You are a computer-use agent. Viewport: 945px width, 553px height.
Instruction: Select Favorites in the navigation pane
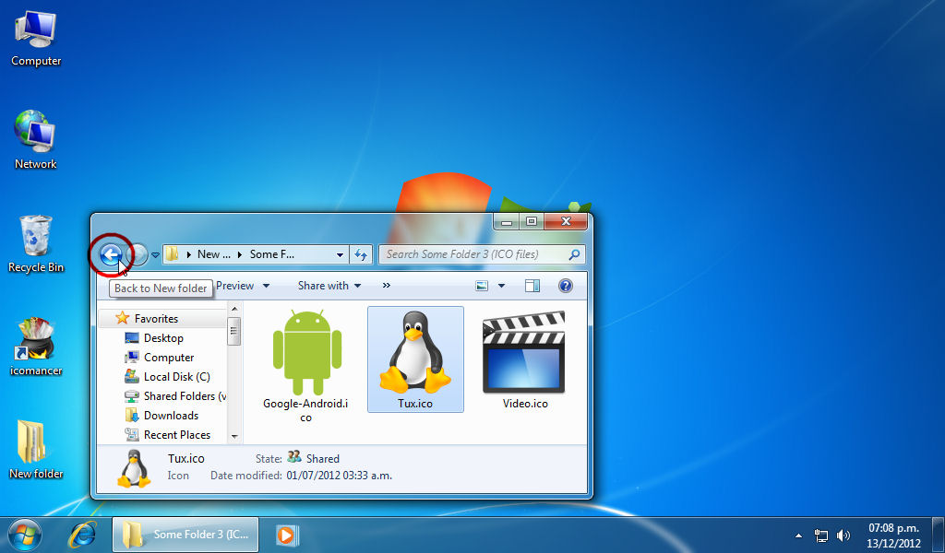(x=156, y=318)
